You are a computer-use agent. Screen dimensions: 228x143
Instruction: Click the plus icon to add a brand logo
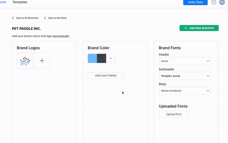(x=42, y=61)
